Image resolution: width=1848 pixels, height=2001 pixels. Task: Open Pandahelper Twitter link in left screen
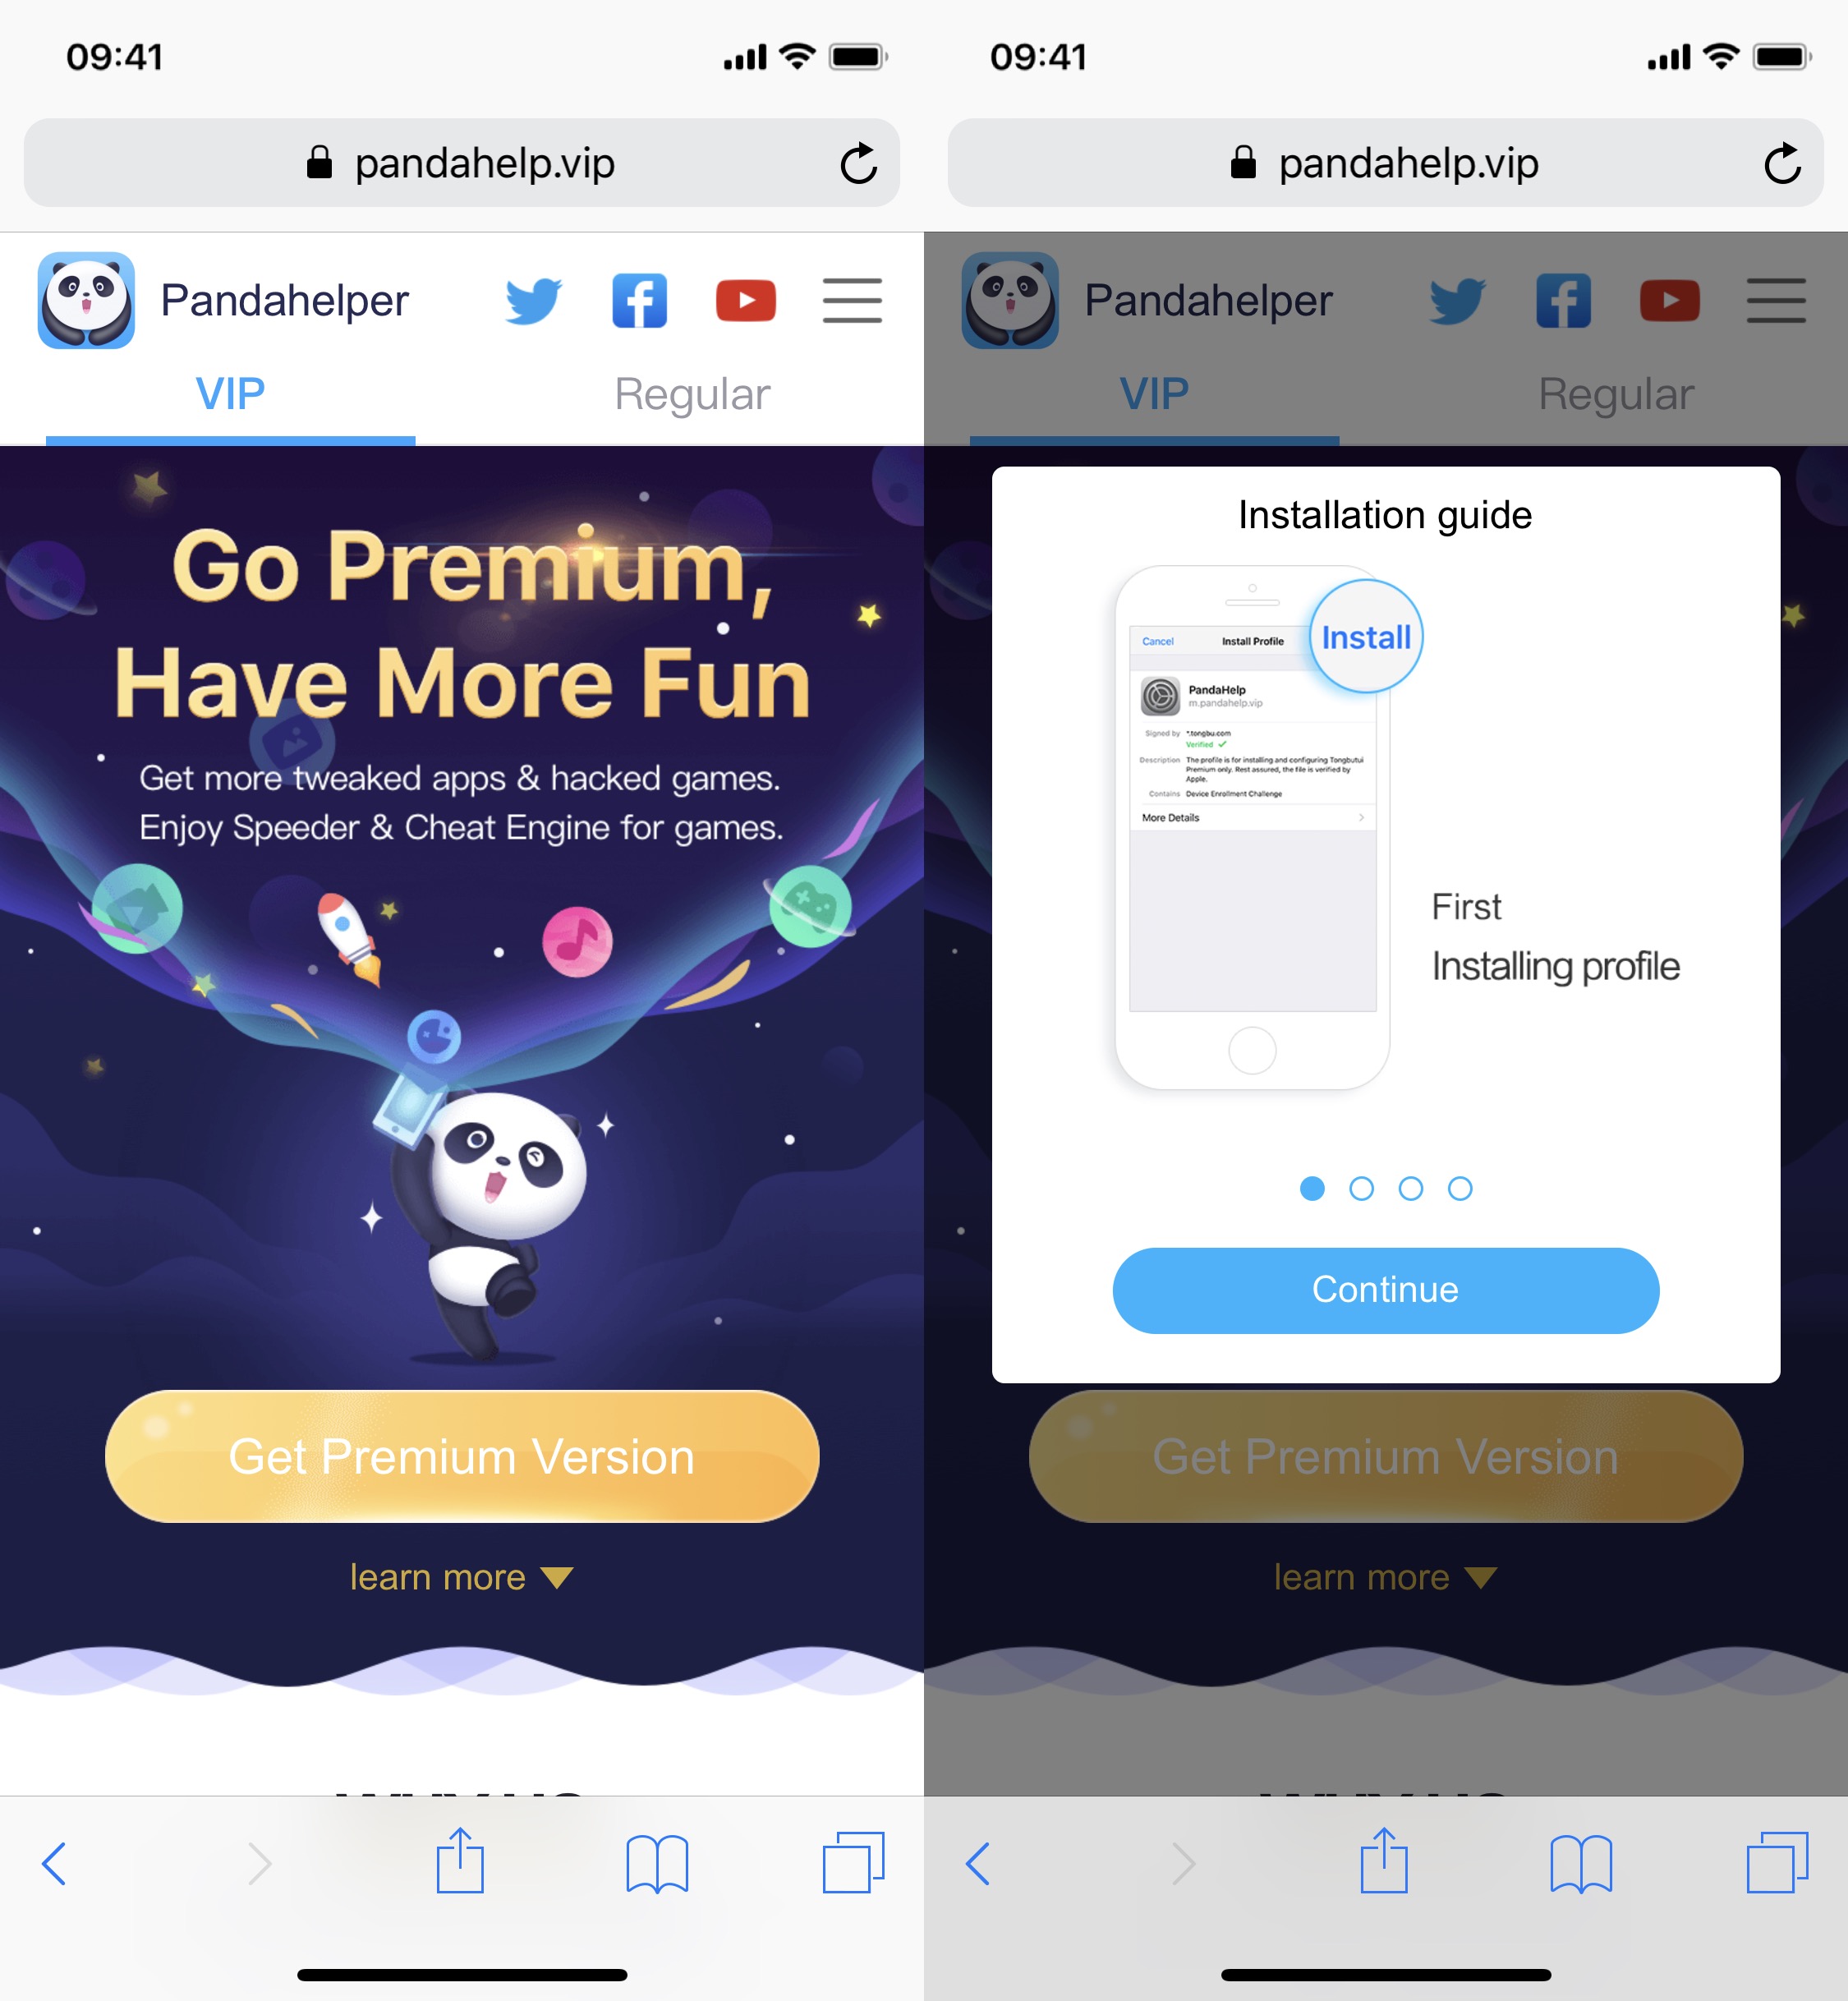pos(533,301)
